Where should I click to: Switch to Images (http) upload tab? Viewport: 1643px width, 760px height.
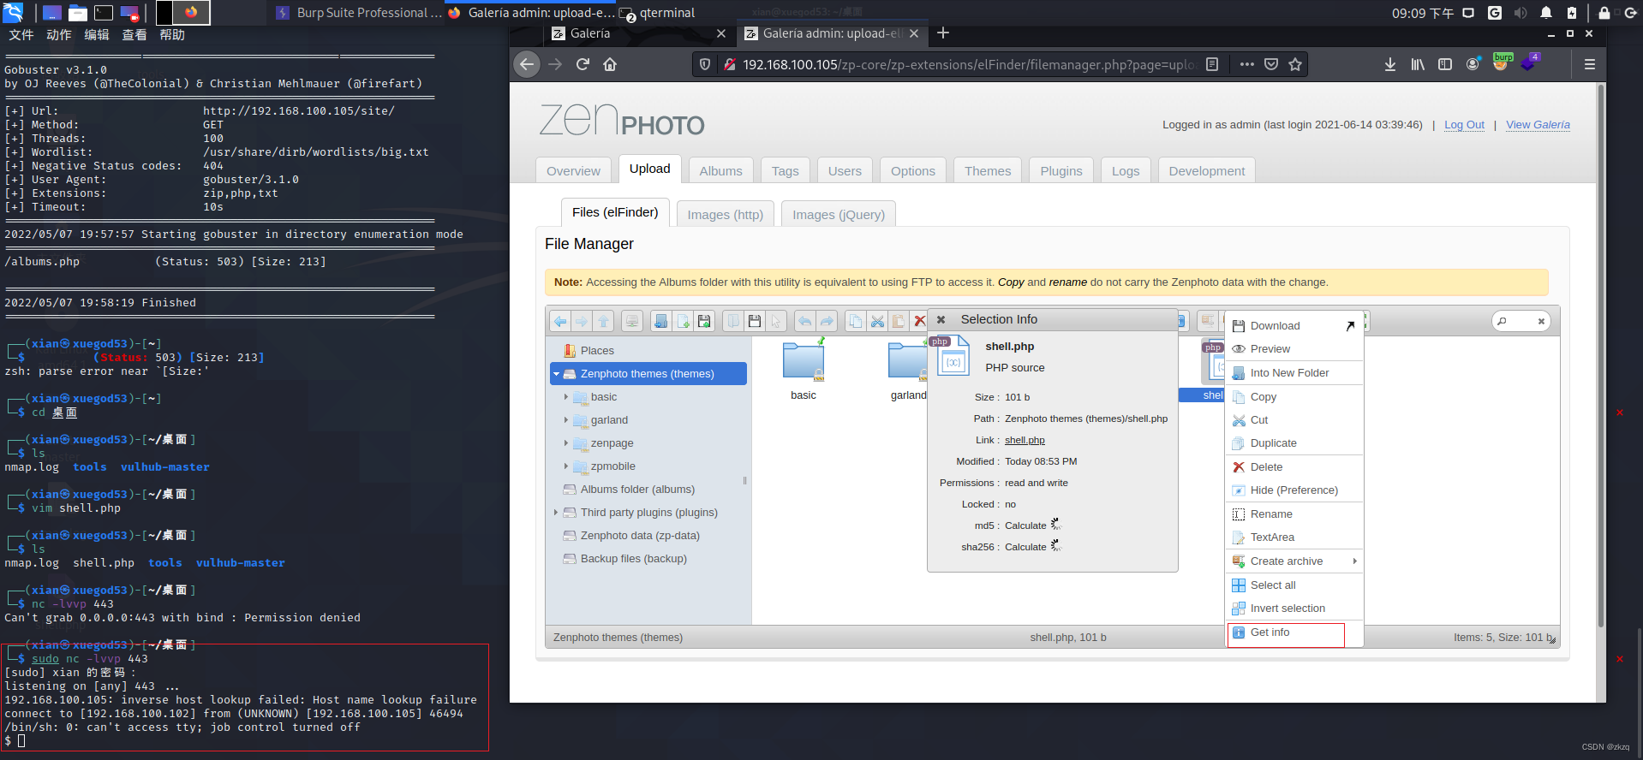coord(726,214)
